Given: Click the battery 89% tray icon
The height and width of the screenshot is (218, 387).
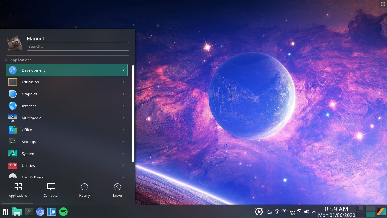Looking at the screenshot, I should click(x=292, y=212).
